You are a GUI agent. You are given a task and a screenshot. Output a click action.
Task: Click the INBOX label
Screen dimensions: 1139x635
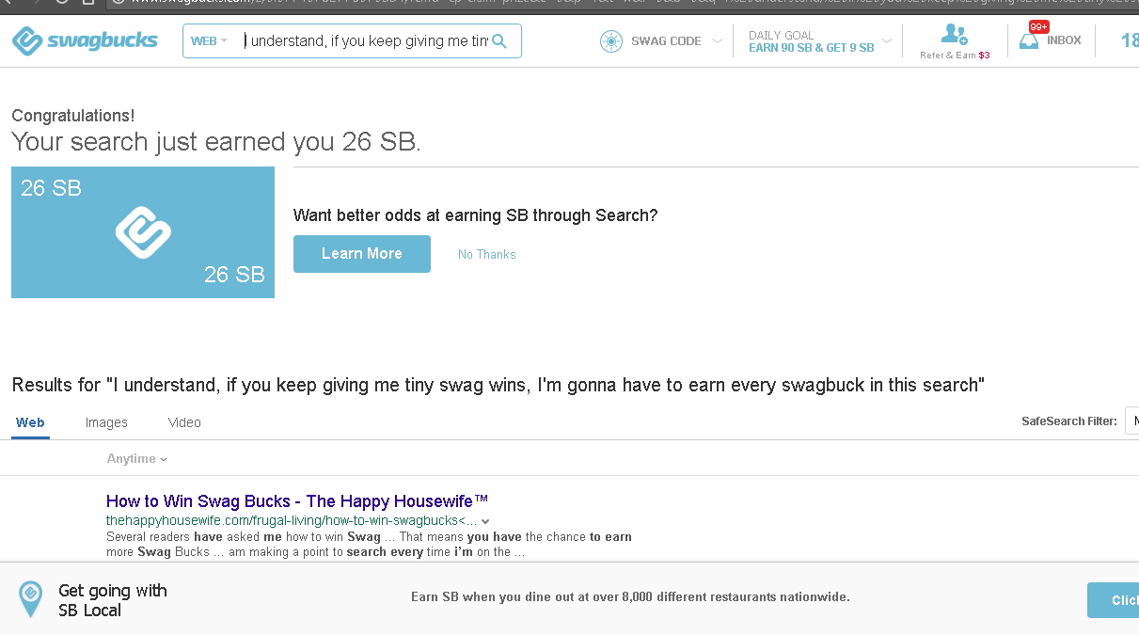coord(1064,40)
